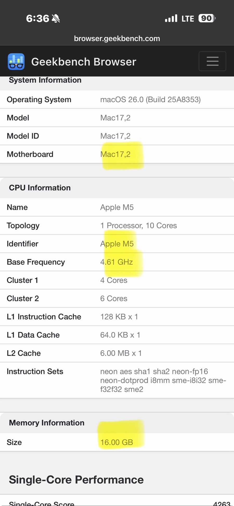Tap the cellular signal bars icon

[171, 18]
